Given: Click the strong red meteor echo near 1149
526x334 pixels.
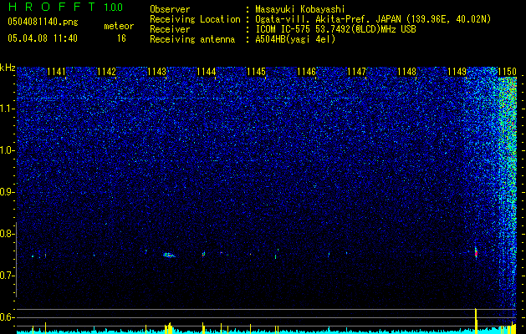Looking at the screenshot, I should click(x=476, y=253).
